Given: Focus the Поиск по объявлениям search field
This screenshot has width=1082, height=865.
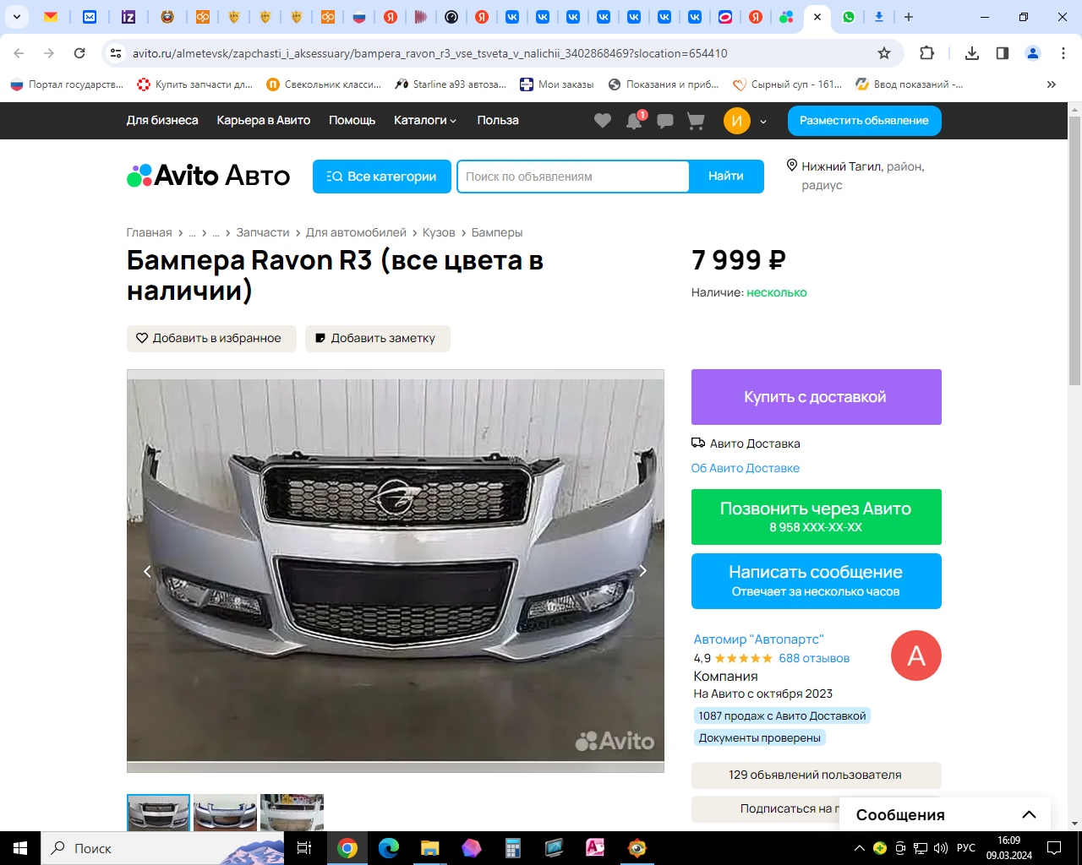Looking at the screenshot, I should [573, 177].
